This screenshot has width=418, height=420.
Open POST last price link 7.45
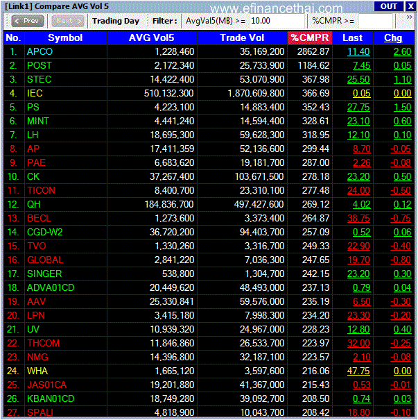coord(362,65)
